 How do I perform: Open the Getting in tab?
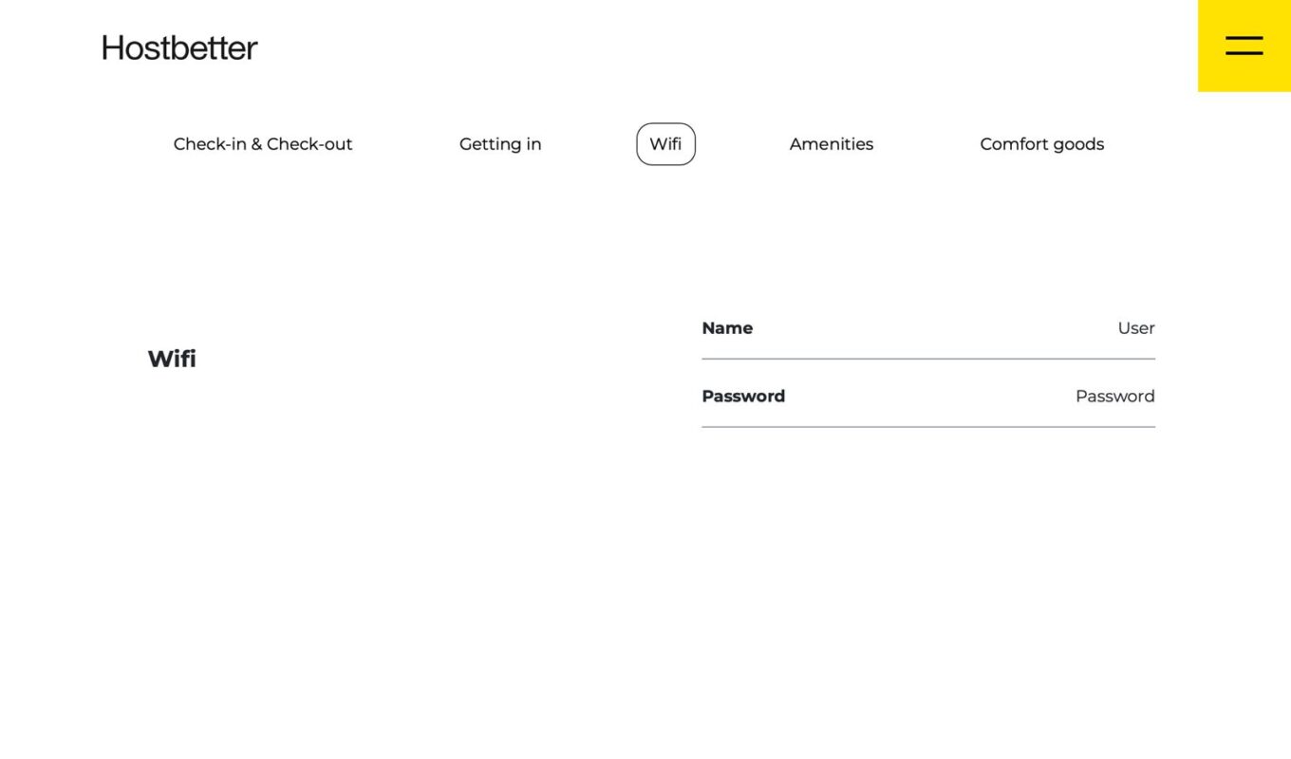[500, 144]
